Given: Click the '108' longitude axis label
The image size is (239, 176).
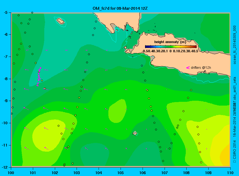Looking at the screenshot, I should 186,173.
